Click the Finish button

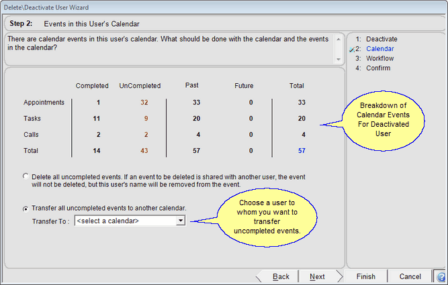coord(365,276)
